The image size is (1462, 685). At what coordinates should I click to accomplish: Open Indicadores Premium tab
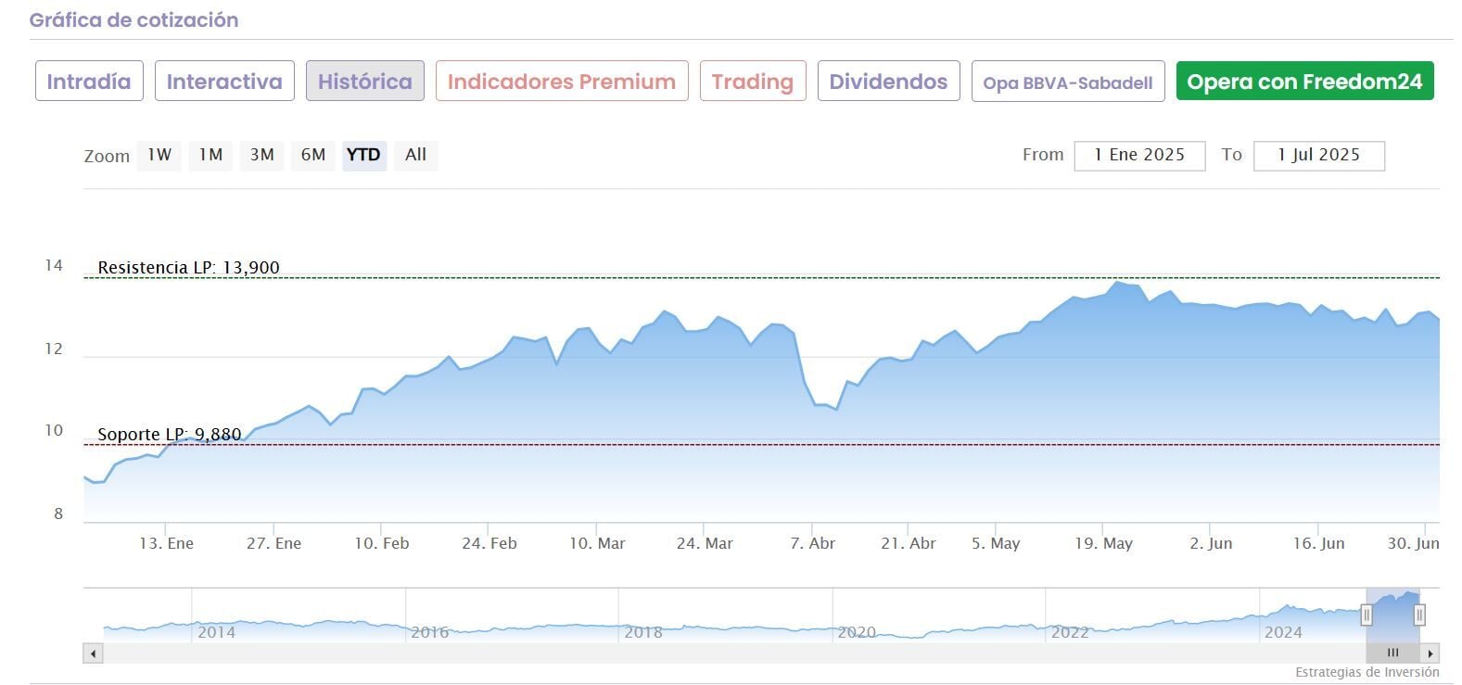[x=562, y=82]
